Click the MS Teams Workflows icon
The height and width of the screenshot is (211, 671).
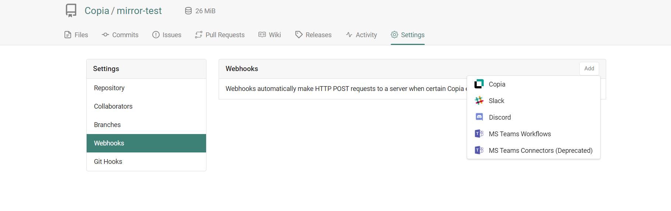pyautogui.click(x=479, y=134)
